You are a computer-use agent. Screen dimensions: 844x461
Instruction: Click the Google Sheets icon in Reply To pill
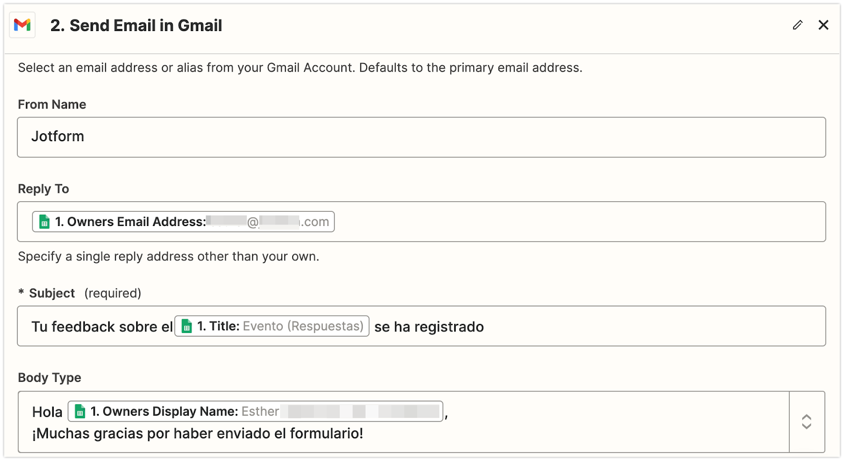click(x=45, y=222)
